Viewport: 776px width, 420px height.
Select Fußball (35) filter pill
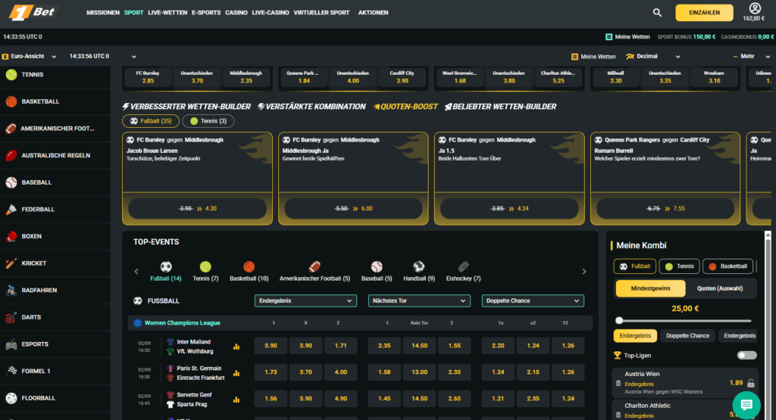tap(151, 121)
